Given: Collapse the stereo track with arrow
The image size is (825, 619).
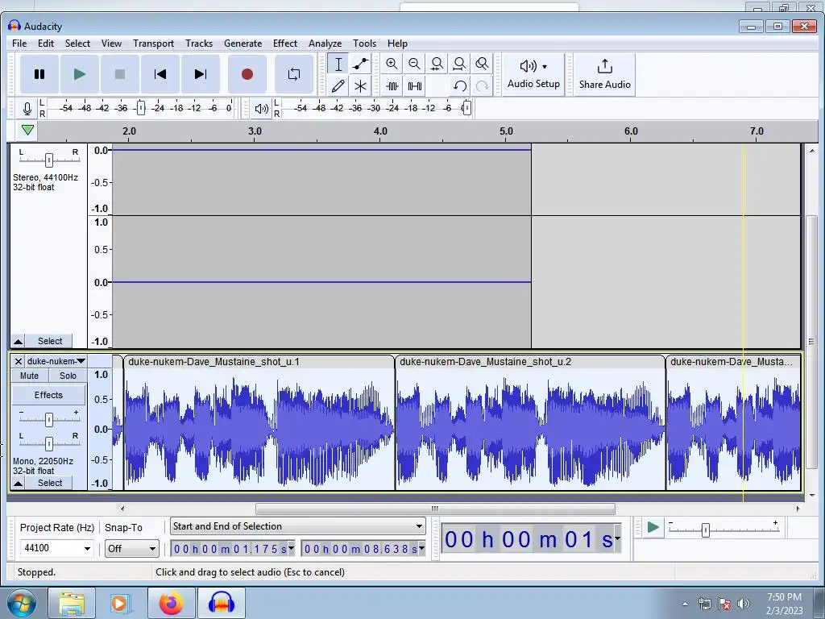Looking at the screenshot, I should (18, 341).
